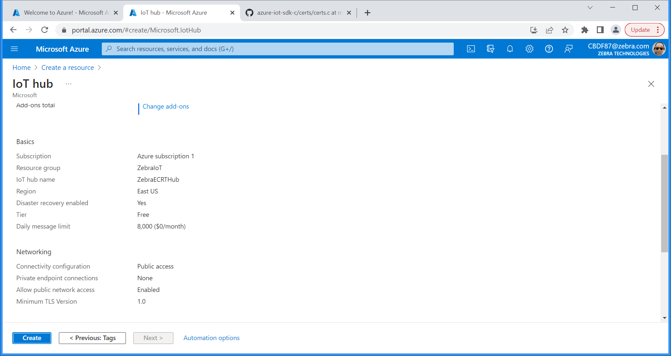
Task: Open Chrome profile icon
Action: tap(615, 30)
